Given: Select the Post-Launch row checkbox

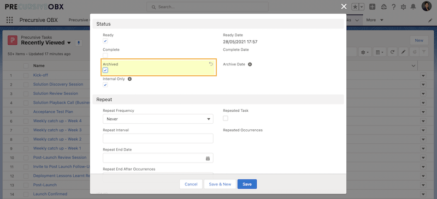Looking at the screenshot, I should tap(26, 185).
